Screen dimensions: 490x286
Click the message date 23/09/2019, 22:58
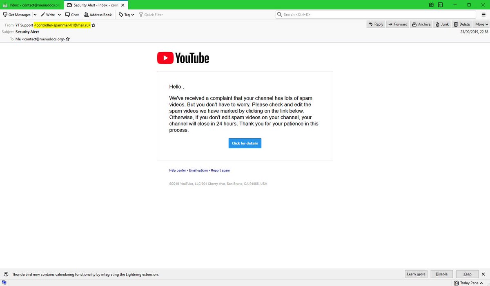(474, 32)
